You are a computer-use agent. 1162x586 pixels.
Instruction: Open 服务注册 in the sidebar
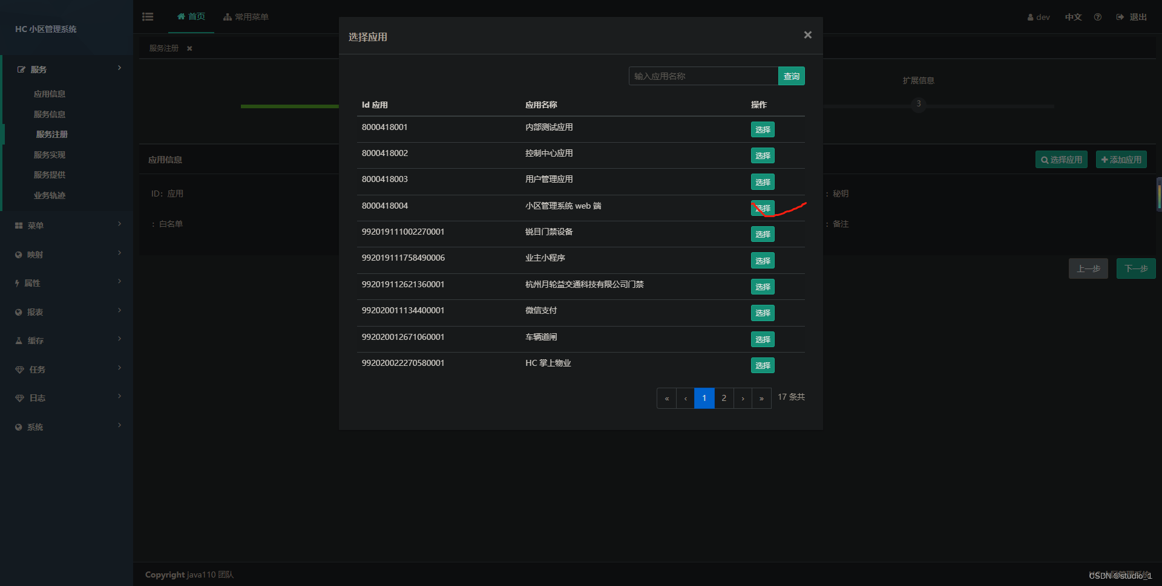coord(52,134)
